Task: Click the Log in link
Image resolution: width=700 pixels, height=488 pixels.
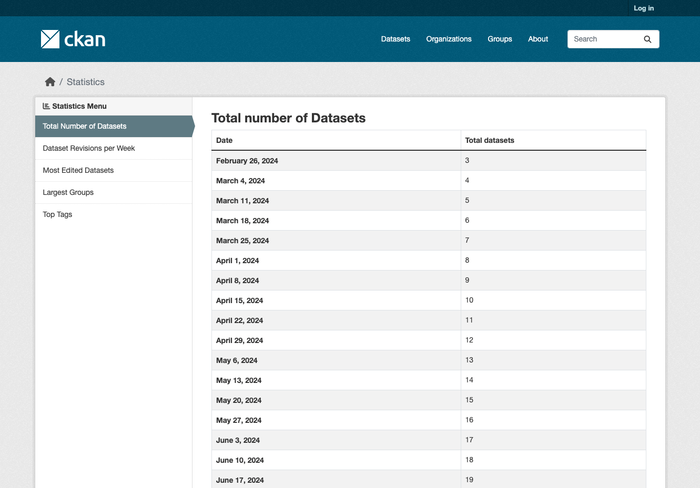Action: tap(644, 8)
